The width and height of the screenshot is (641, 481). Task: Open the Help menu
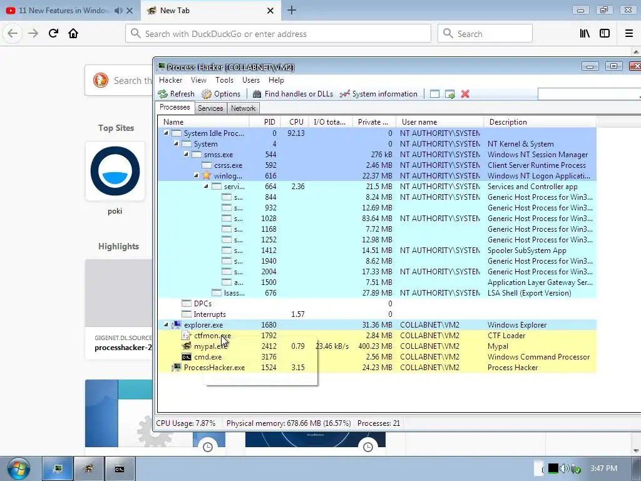click(276, 80)
